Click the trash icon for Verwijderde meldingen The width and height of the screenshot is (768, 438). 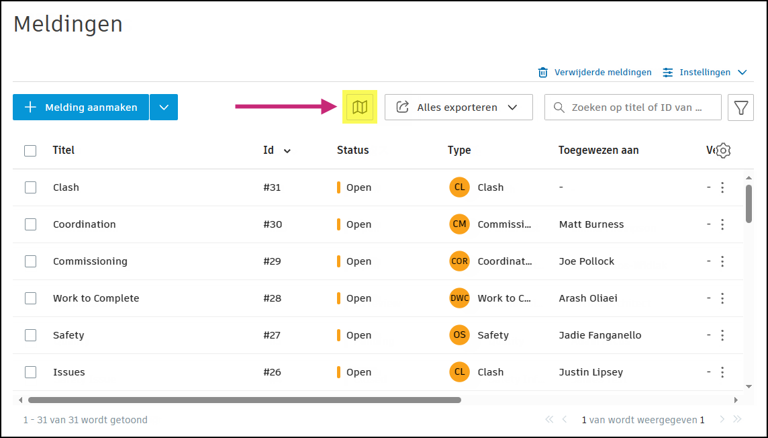point(543,73)
